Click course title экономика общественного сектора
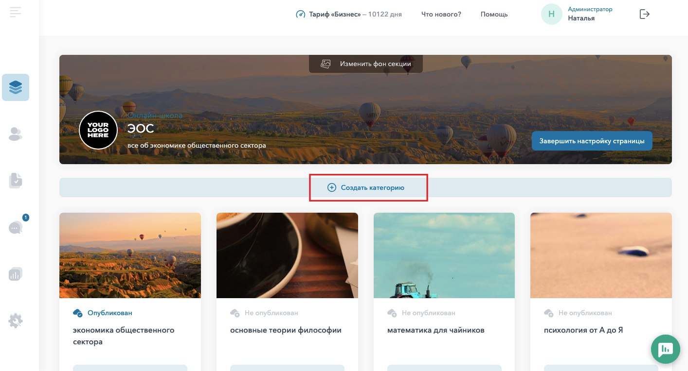 point(124,336)
